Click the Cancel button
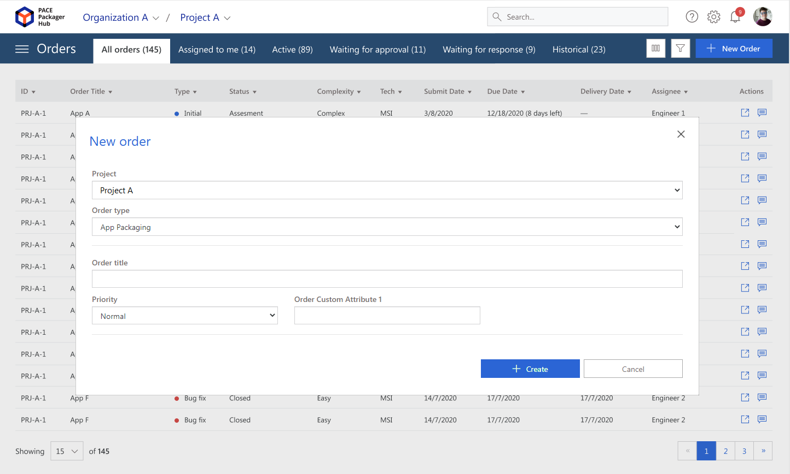This screenshot has width=790, height=474. 633,369
